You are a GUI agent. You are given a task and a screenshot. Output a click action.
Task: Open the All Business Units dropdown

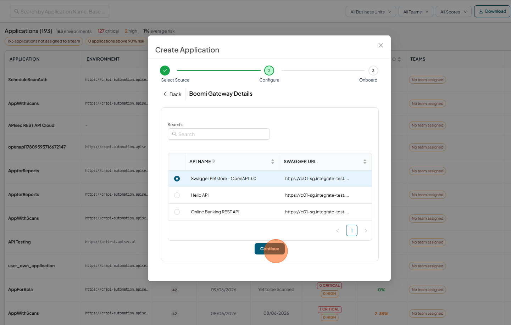pos(371,12)
